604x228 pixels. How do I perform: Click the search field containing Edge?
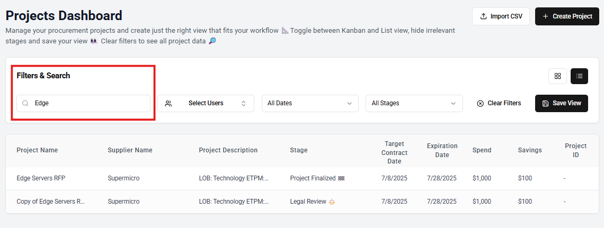click(x=90, y=104)
